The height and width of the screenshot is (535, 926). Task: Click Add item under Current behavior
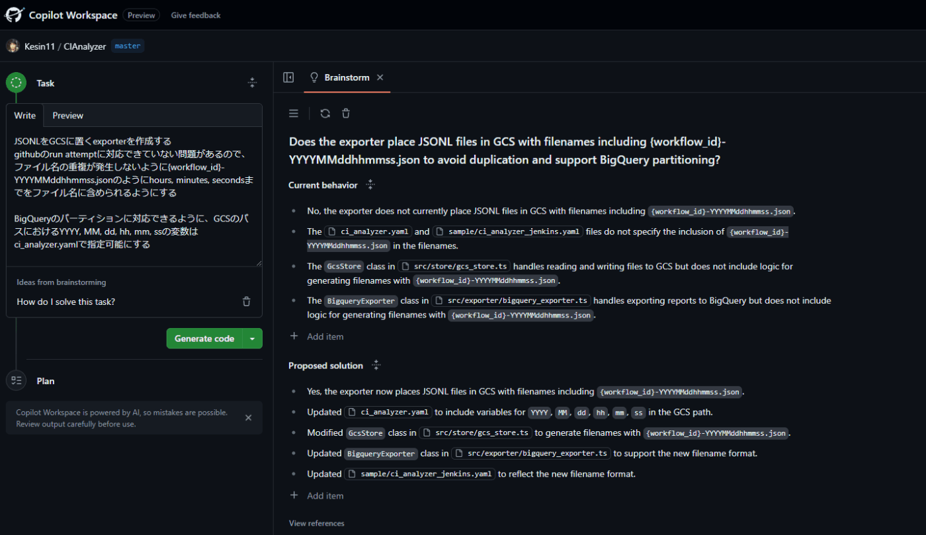point(317,336)
